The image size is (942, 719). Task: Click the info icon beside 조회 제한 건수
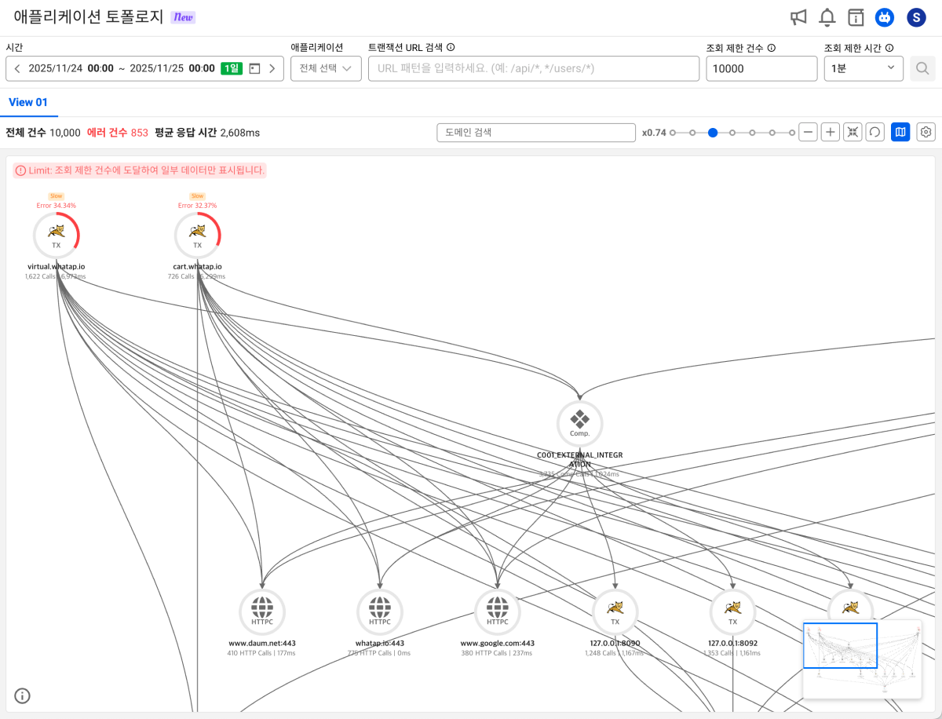tap(772, 48)
